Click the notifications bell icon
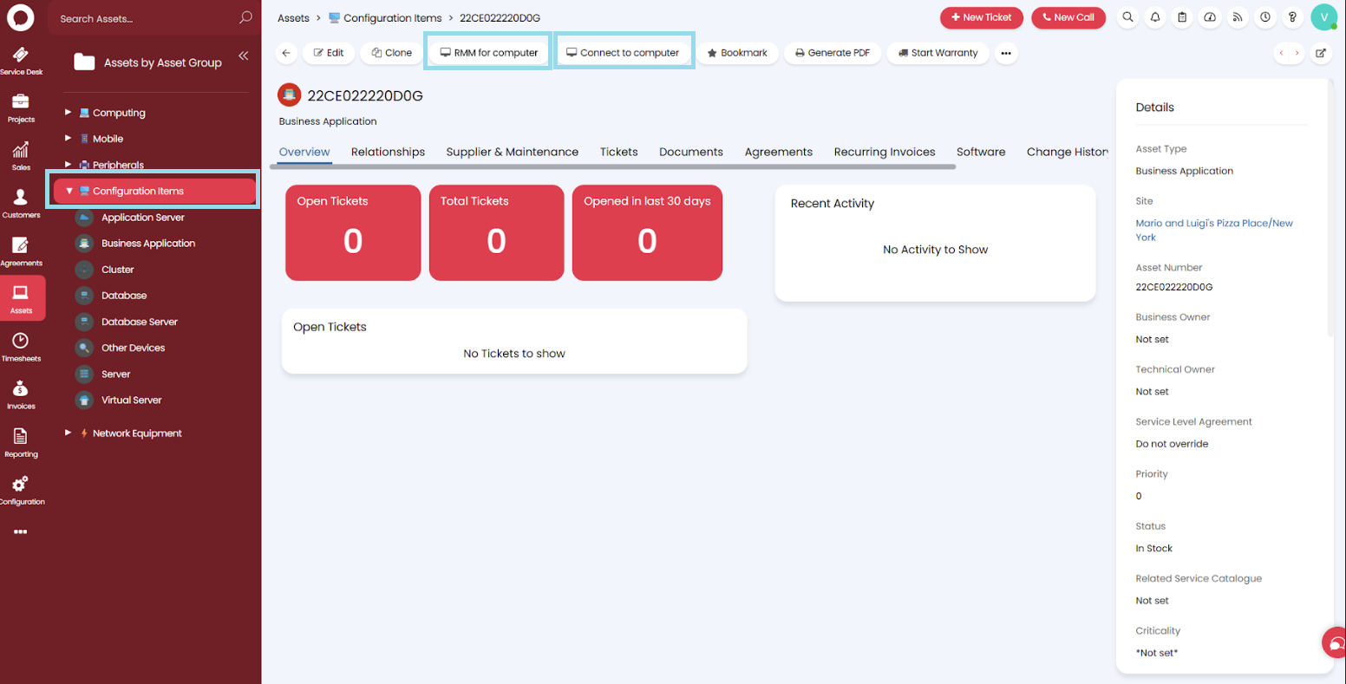1346x684 pixels. point(1154,17)
